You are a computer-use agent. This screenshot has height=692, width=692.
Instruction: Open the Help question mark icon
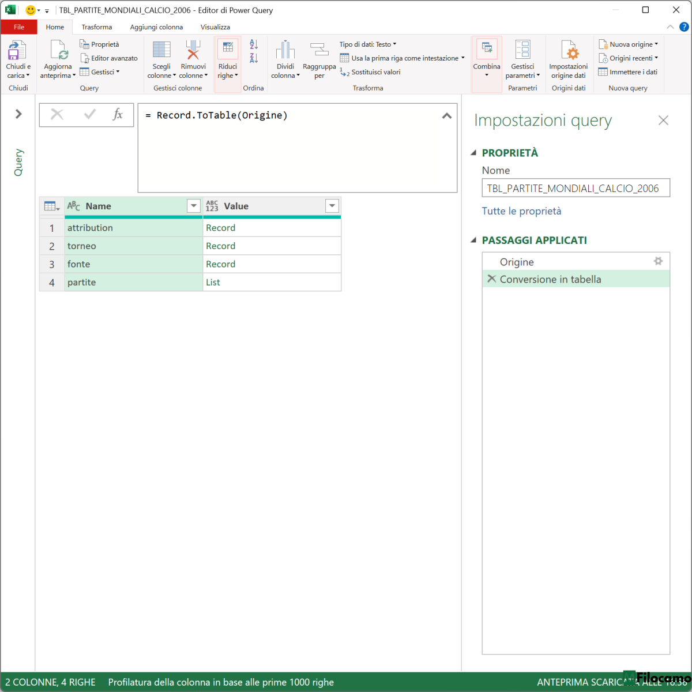point(684,27)
